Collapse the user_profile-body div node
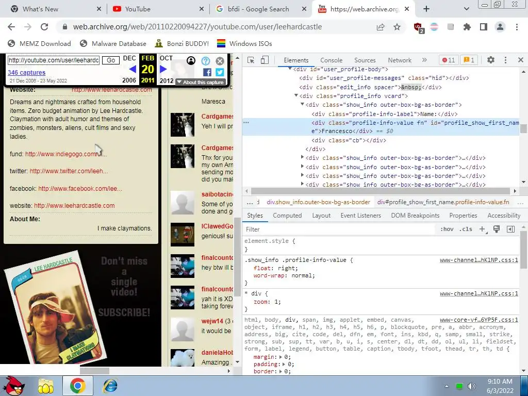Screen dimensions: 528x396 click(x=290, y=69)
